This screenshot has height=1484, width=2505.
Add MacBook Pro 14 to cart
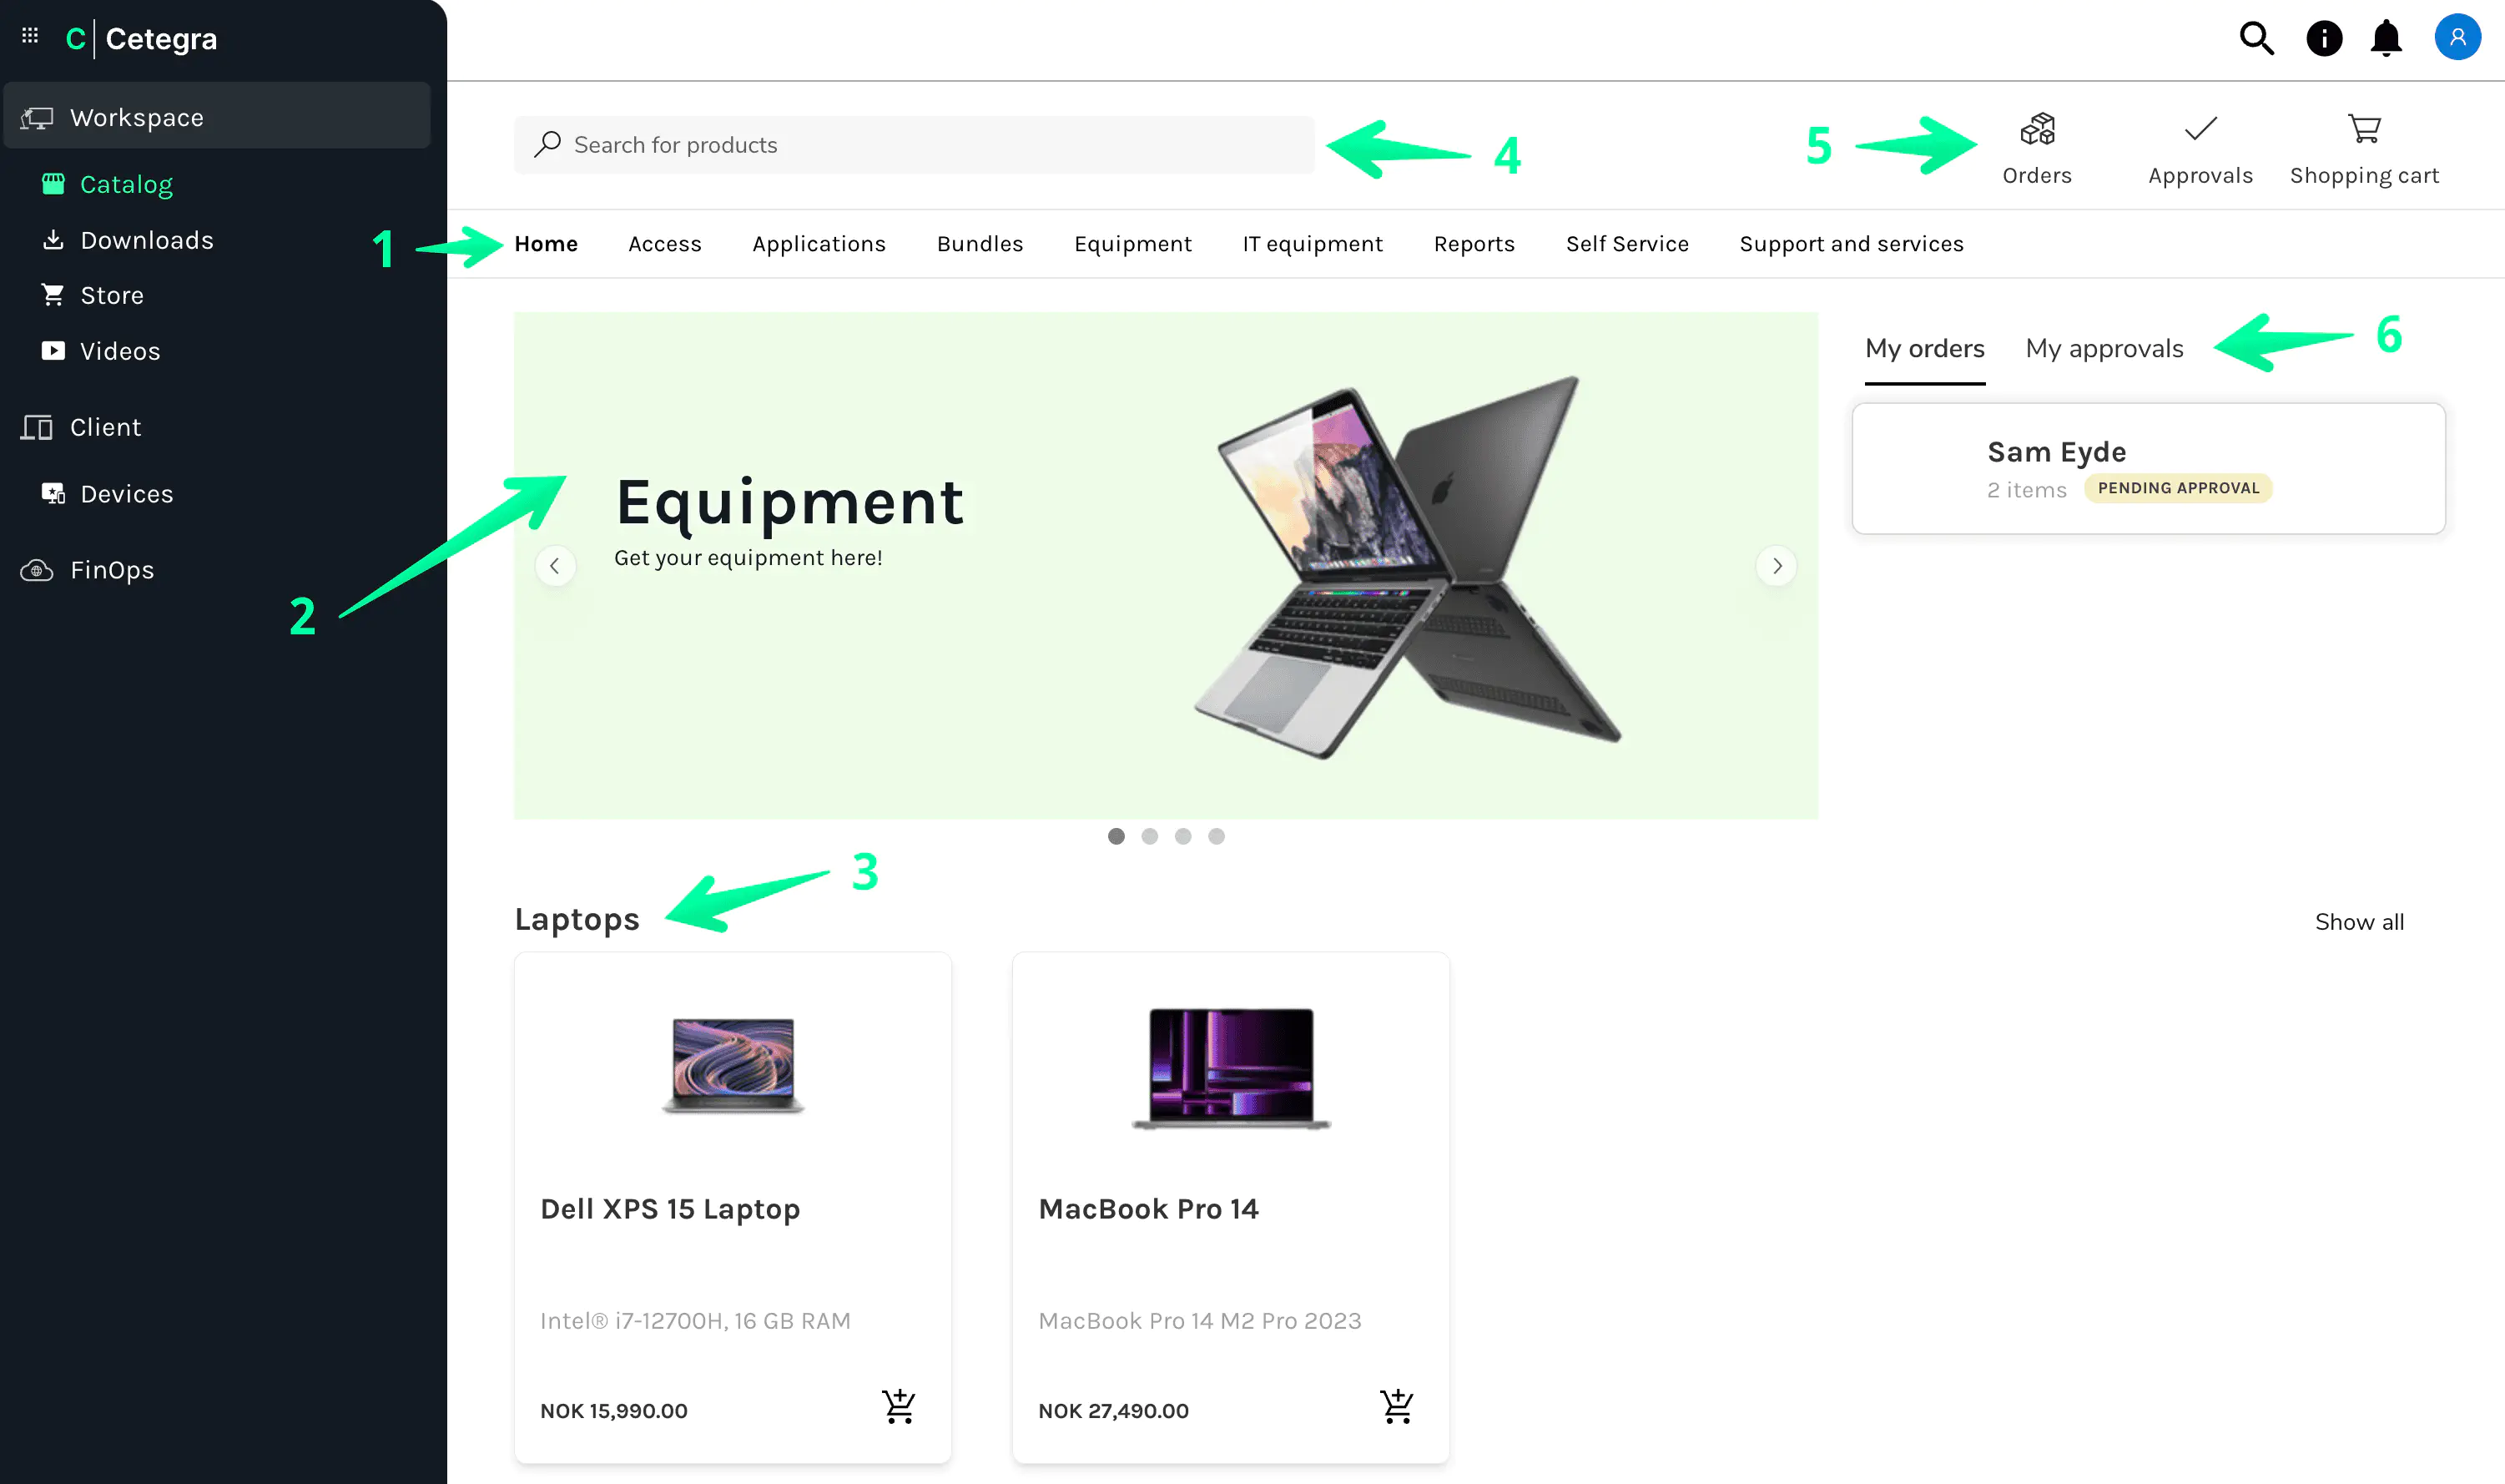click(1395, 1407)
